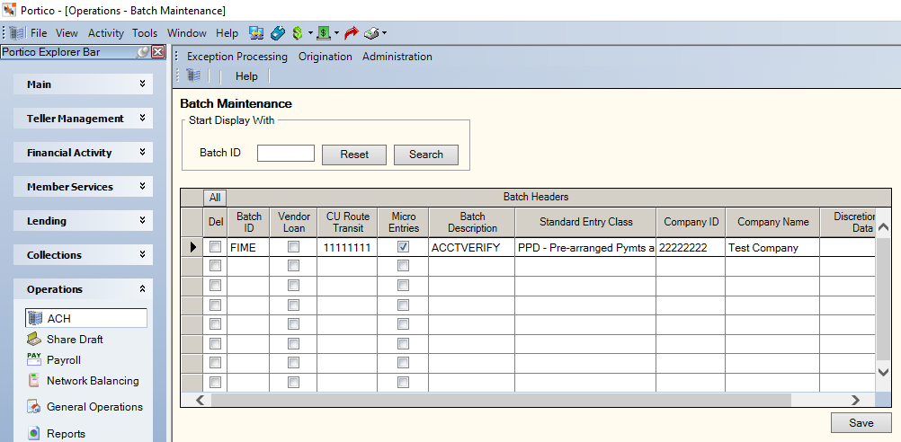Pin the Portico Explorer Bar with pushpin
The image size is (901, 442).
pos(142,52)
